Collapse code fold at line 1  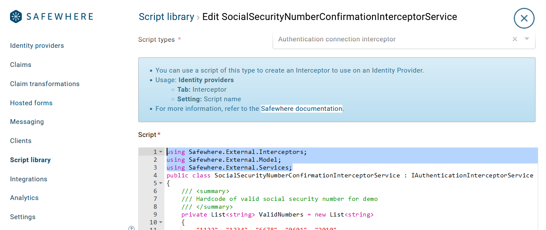tap(161, 152)
